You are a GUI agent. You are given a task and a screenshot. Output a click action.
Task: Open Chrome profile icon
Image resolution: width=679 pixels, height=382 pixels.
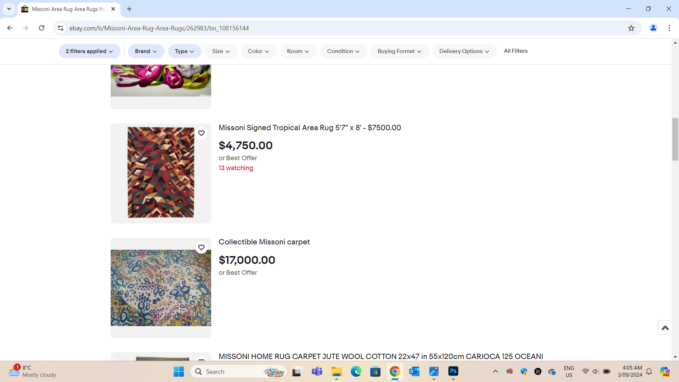[653, 28]
